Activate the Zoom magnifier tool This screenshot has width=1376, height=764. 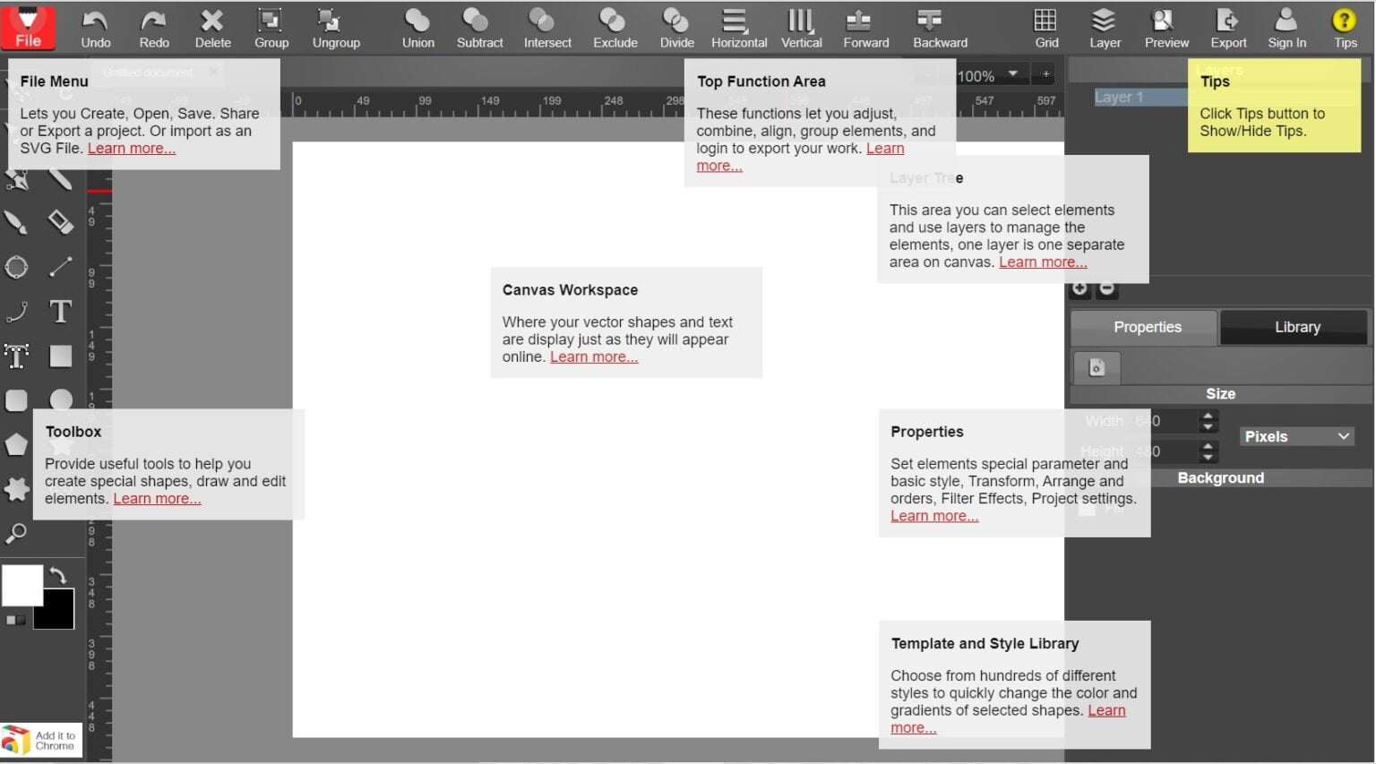[x=16, y=534]
